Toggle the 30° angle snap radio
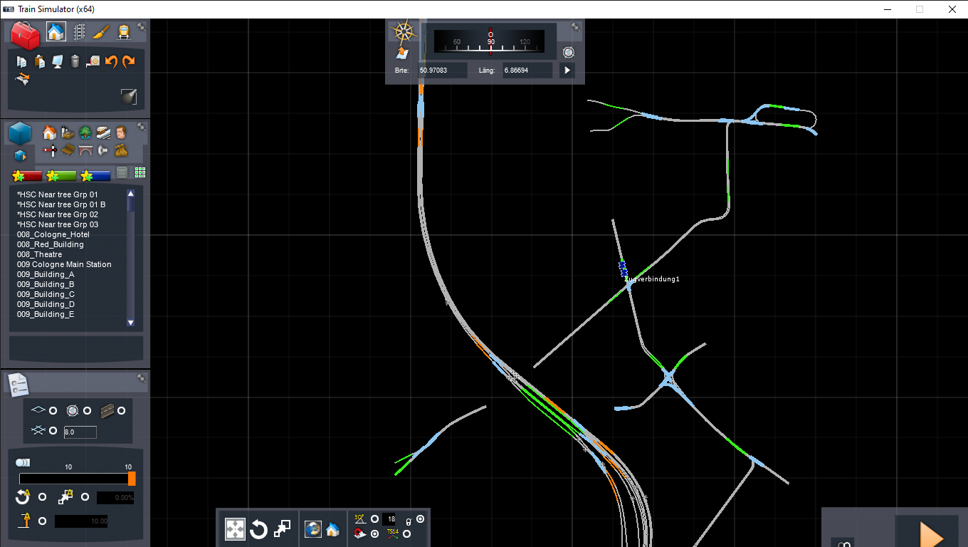This screenshot has width=968, height=547. click(x=374, y=519)
